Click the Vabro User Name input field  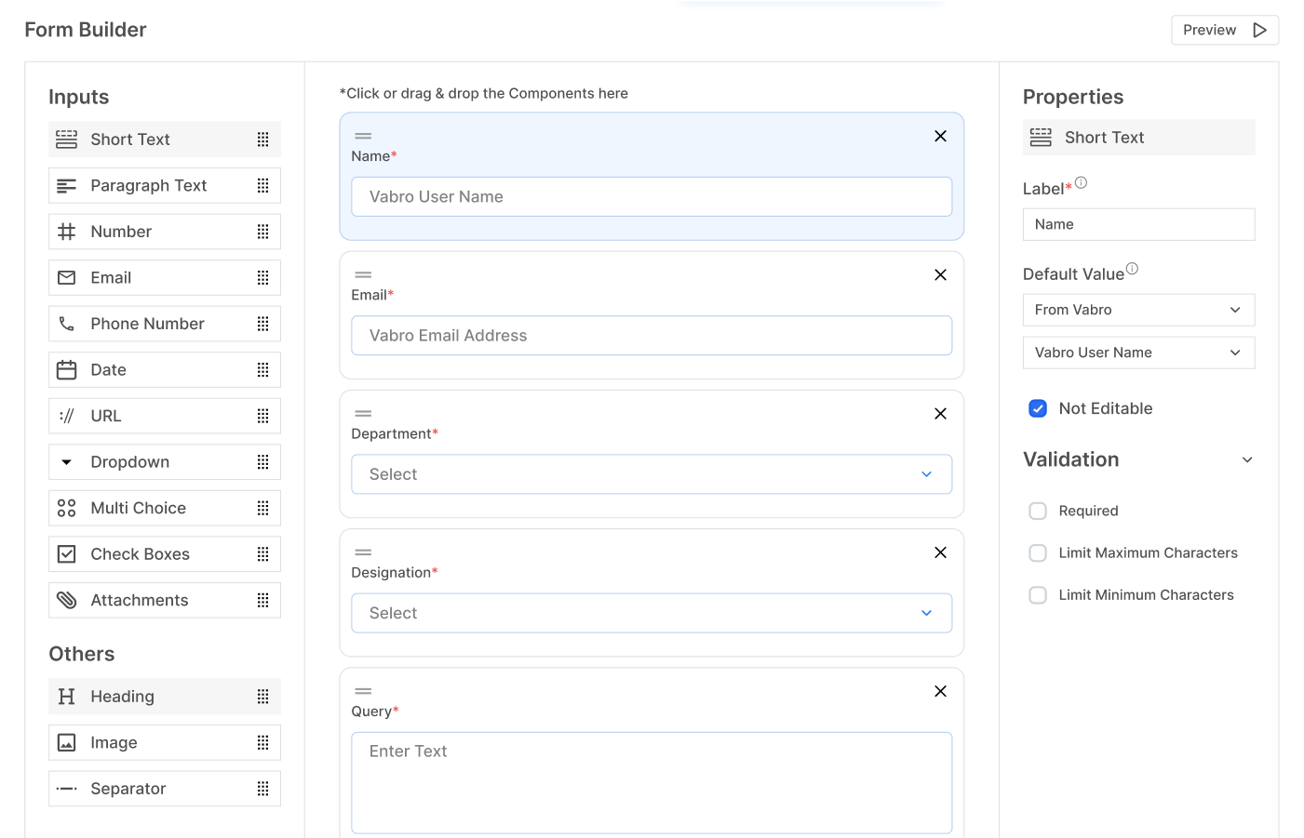pos(651,196)
